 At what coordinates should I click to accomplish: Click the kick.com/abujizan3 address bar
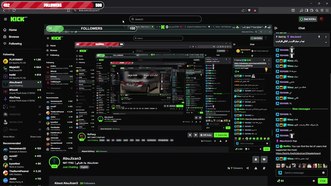tap(89, 10)
